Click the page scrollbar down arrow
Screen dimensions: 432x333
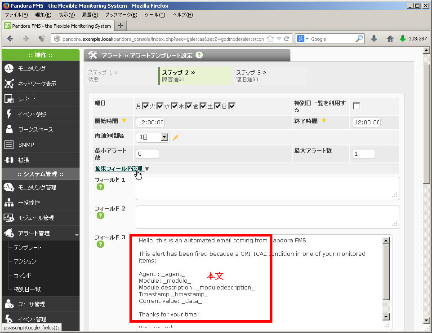[427, 320]
